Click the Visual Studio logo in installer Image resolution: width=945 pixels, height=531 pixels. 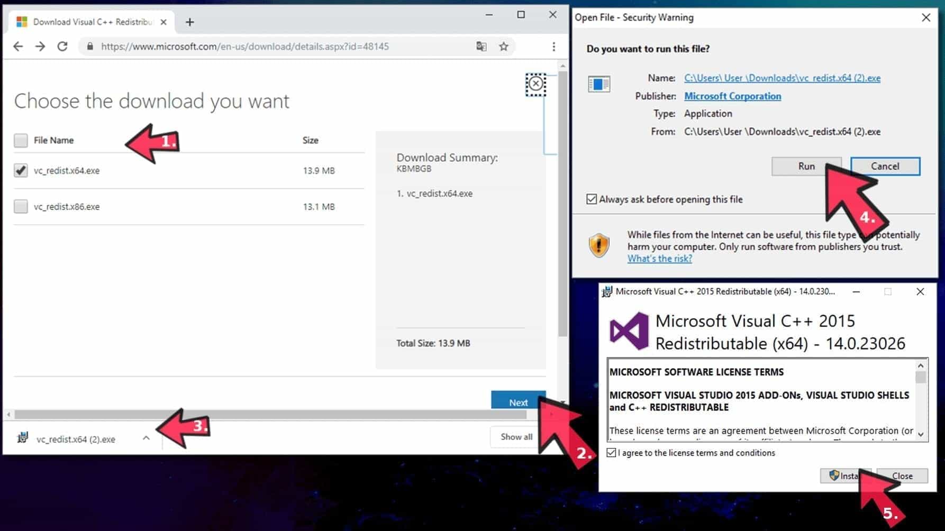click(629, 331)
